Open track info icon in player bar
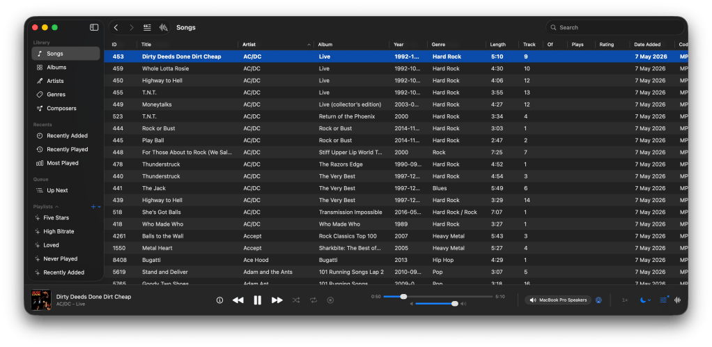Image resolution: width=712 pixels, height=347 pixels. 219,300
